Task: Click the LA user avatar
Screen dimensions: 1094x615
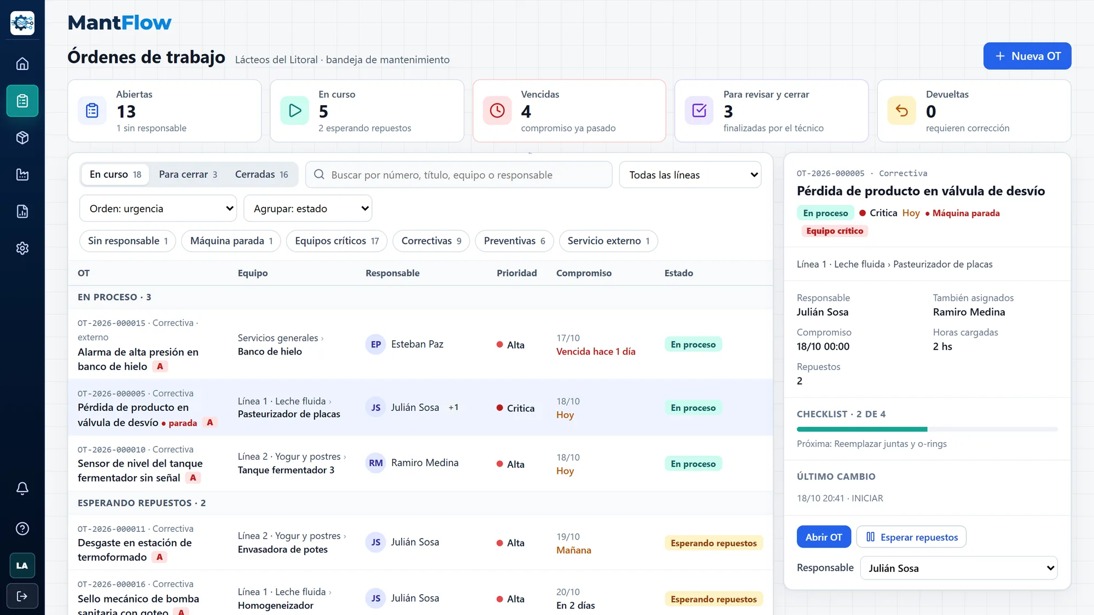Action: tap(22, 566)
